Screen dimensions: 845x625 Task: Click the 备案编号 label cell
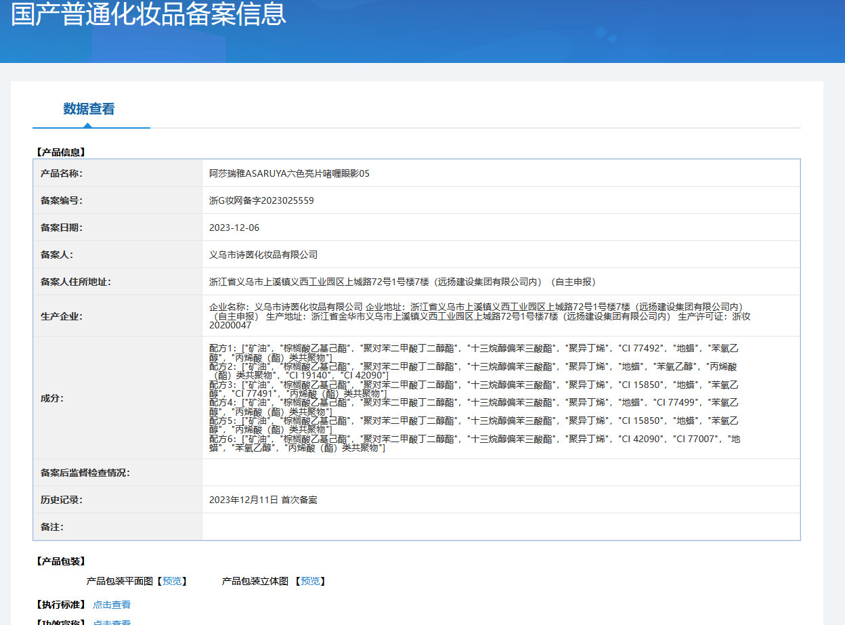118,200
